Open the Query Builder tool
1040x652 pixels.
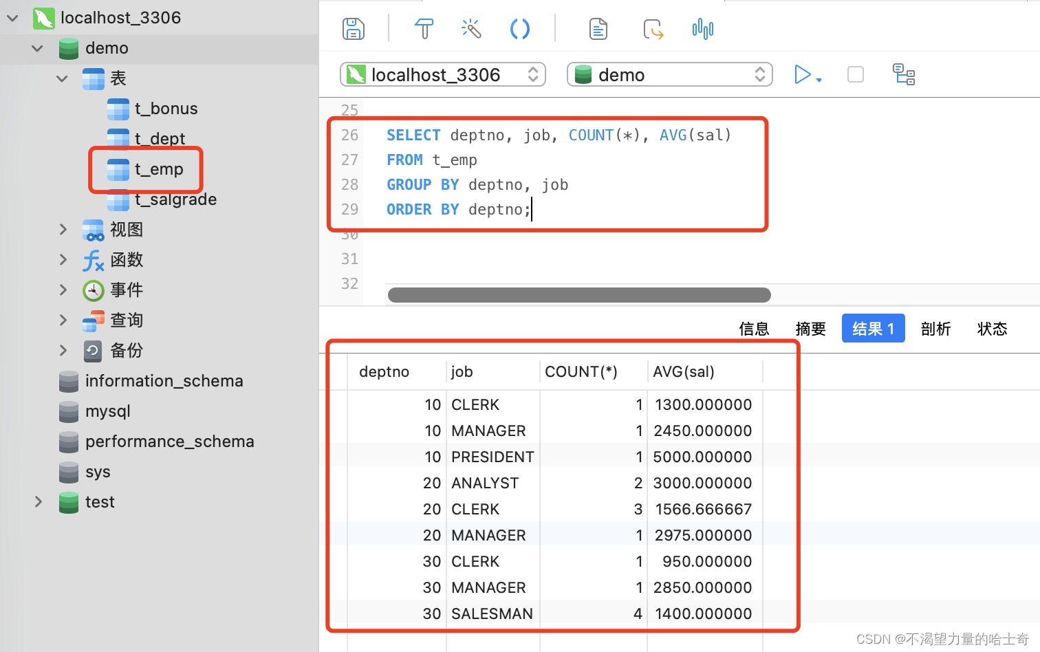click(424, 29)
